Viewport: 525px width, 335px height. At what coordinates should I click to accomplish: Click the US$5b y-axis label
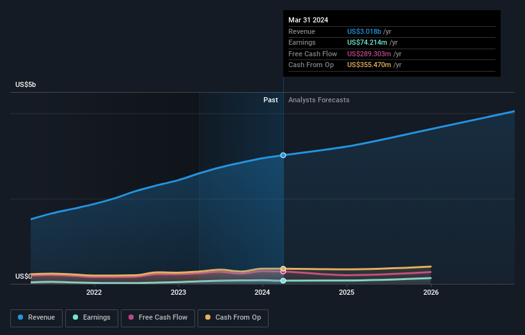(x=26, y=84)
